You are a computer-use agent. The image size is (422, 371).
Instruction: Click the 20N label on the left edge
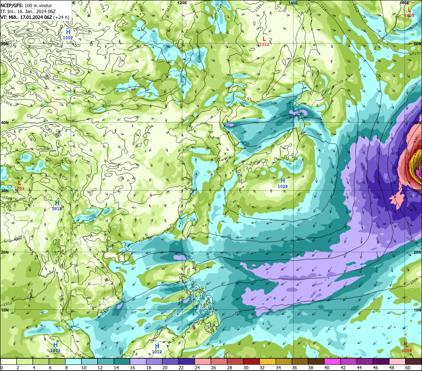coord(5,252)
